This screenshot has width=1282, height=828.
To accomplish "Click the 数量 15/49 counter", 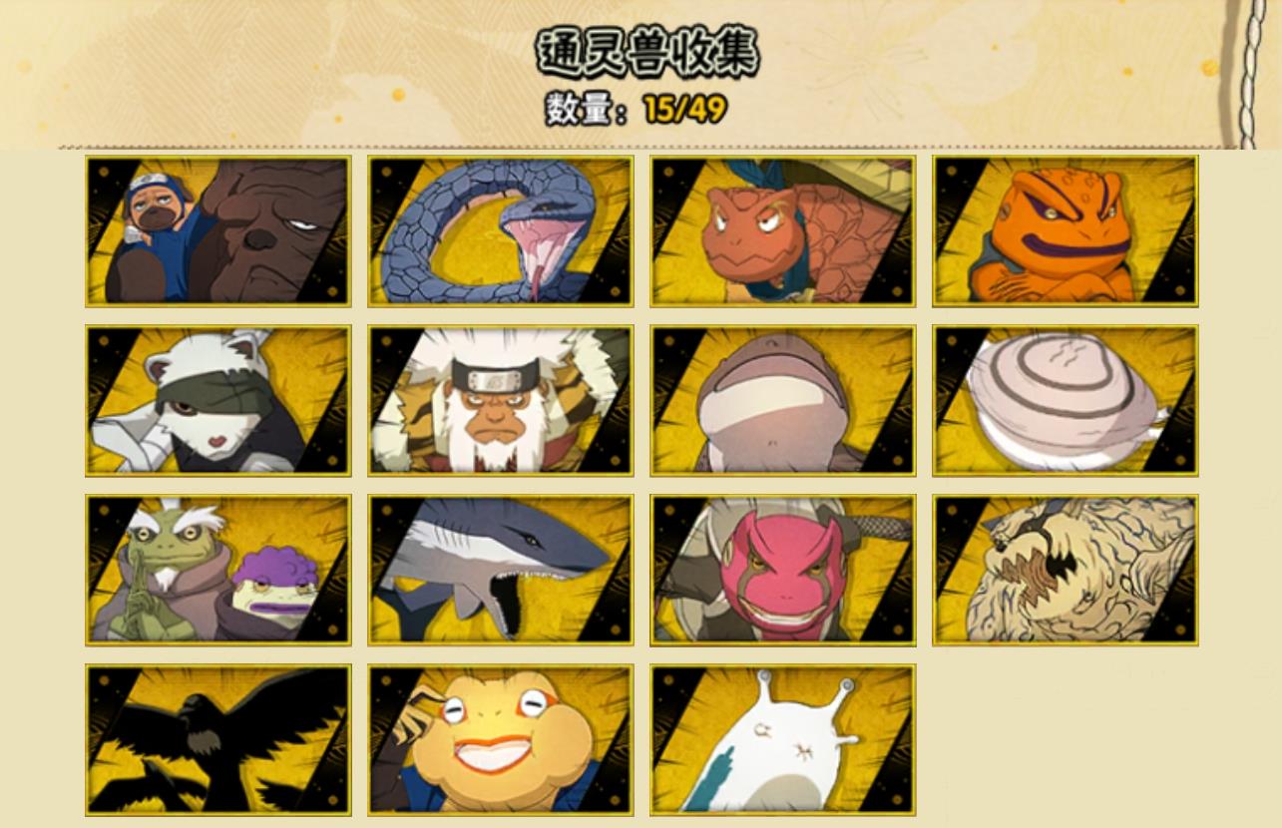I will click(x=636, y=108).
